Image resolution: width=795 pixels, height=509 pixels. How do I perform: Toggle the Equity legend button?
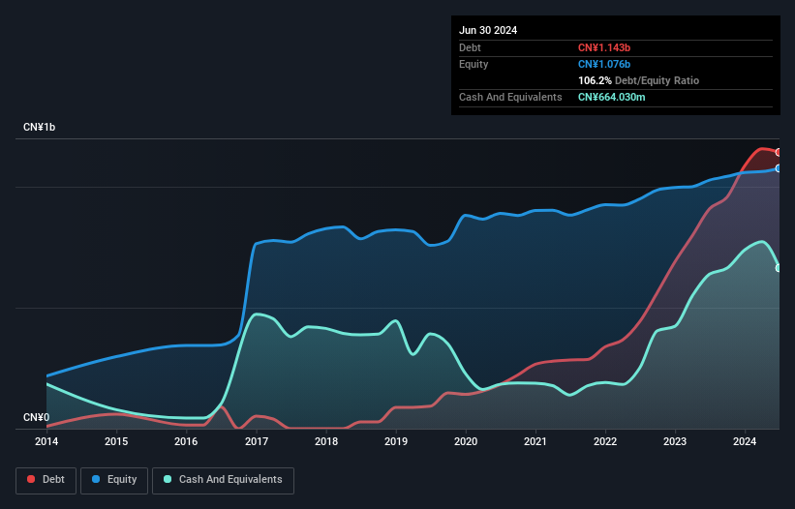[x=114, y=480]
